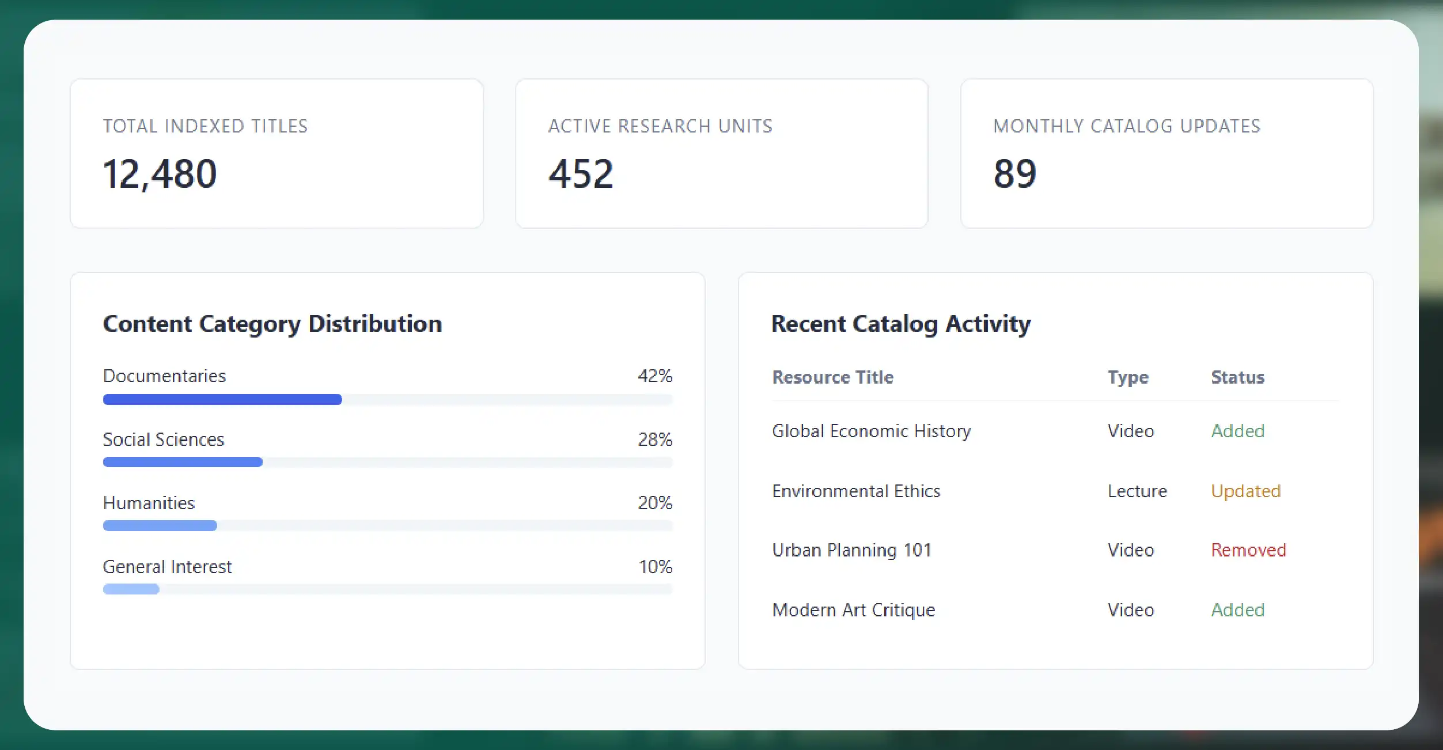Viewport: 1443px width, 750px height.
Task: Click the Documentaries progress bar
Action: pos(388,399)
